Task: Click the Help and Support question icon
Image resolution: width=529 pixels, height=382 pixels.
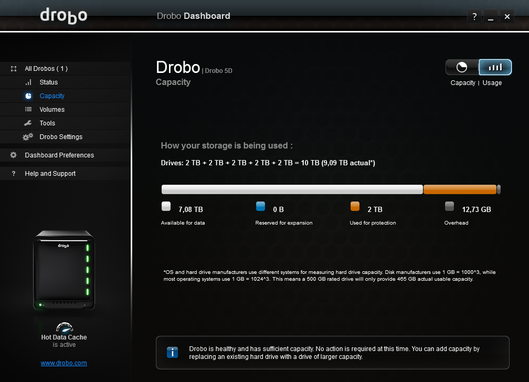Action: (x=14, y=174)
